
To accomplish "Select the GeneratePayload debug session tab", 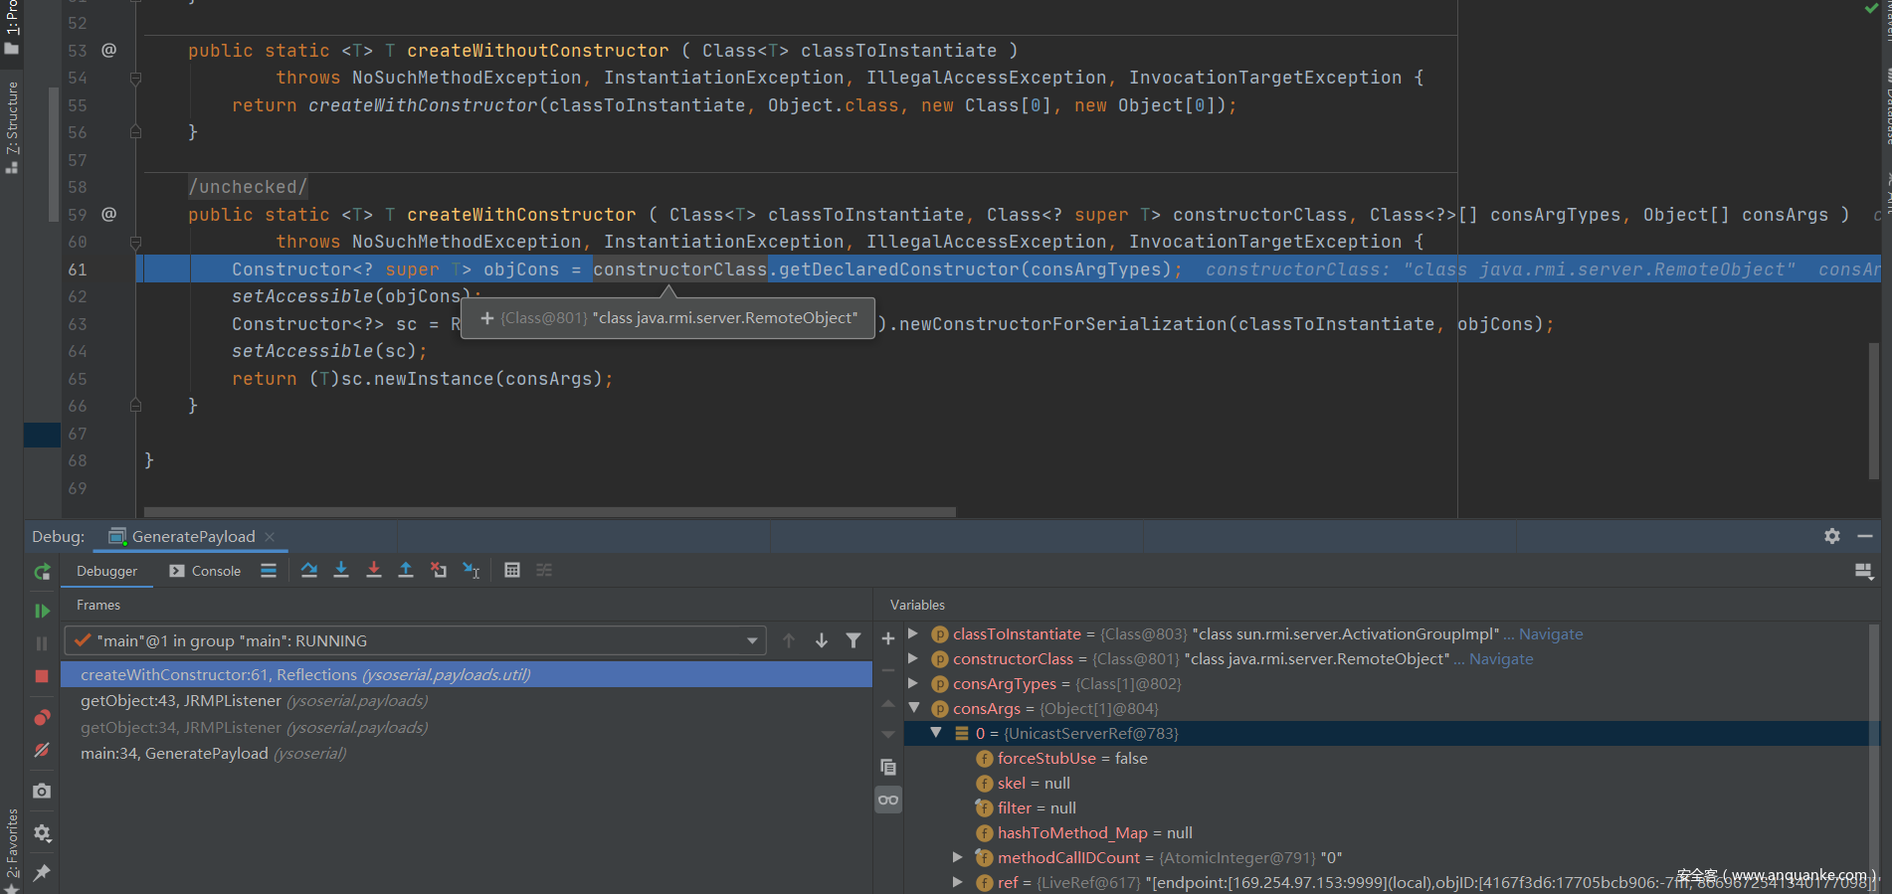I will 192,537.
